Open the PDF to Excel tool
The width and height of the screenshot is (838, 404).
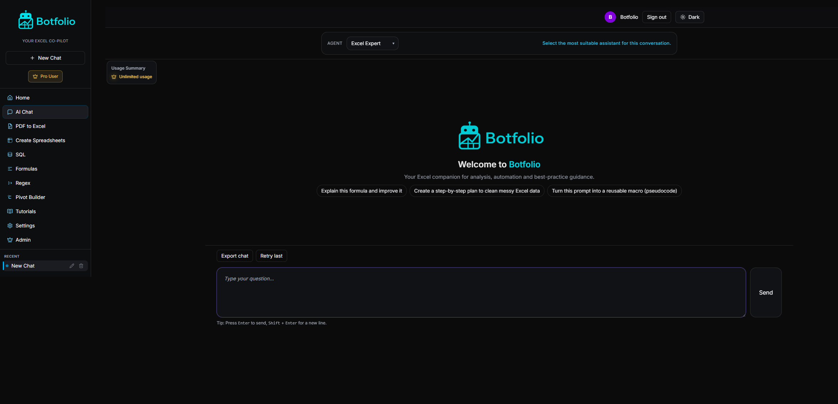pos(30,126)
